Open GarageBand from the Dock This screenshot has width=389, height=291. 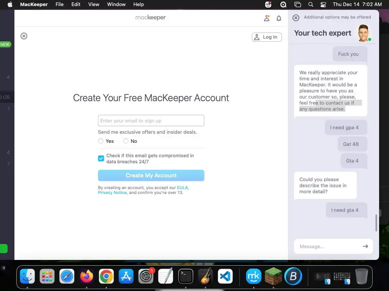coord(205,276)
